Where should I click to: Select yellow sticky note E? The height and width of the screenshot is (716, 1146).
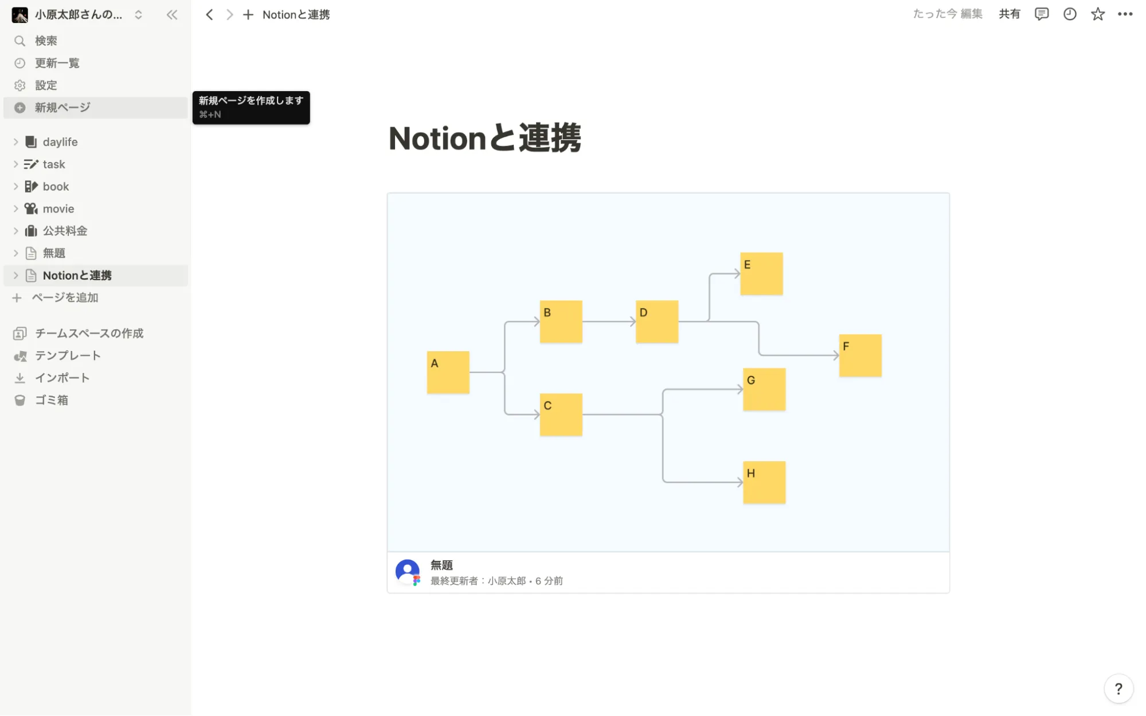coord(761,274)
